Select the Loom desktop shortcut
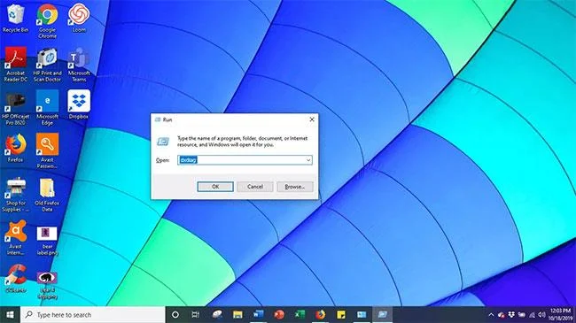The width and height of the screenshot is (576, 323). [79, 19]
